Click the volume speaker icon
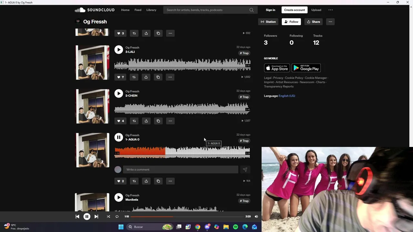 click(x=256, y=217)
